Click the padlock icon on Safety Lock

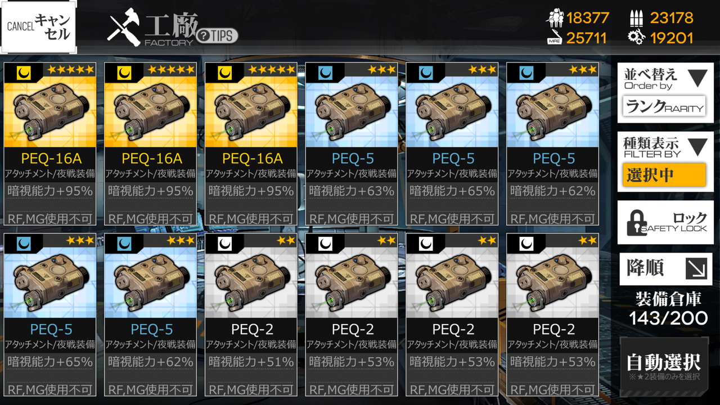(637, 223)
